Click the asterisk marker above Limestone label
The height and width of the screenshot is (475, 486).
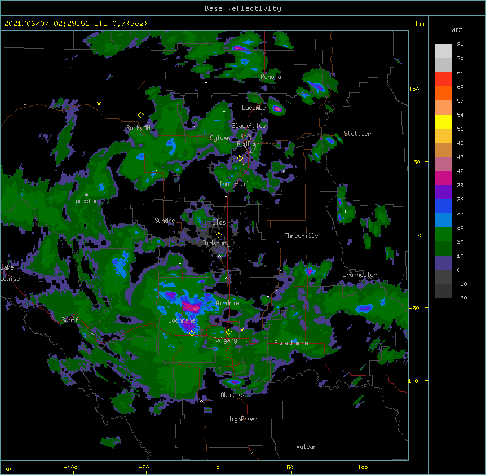[86, 195]
